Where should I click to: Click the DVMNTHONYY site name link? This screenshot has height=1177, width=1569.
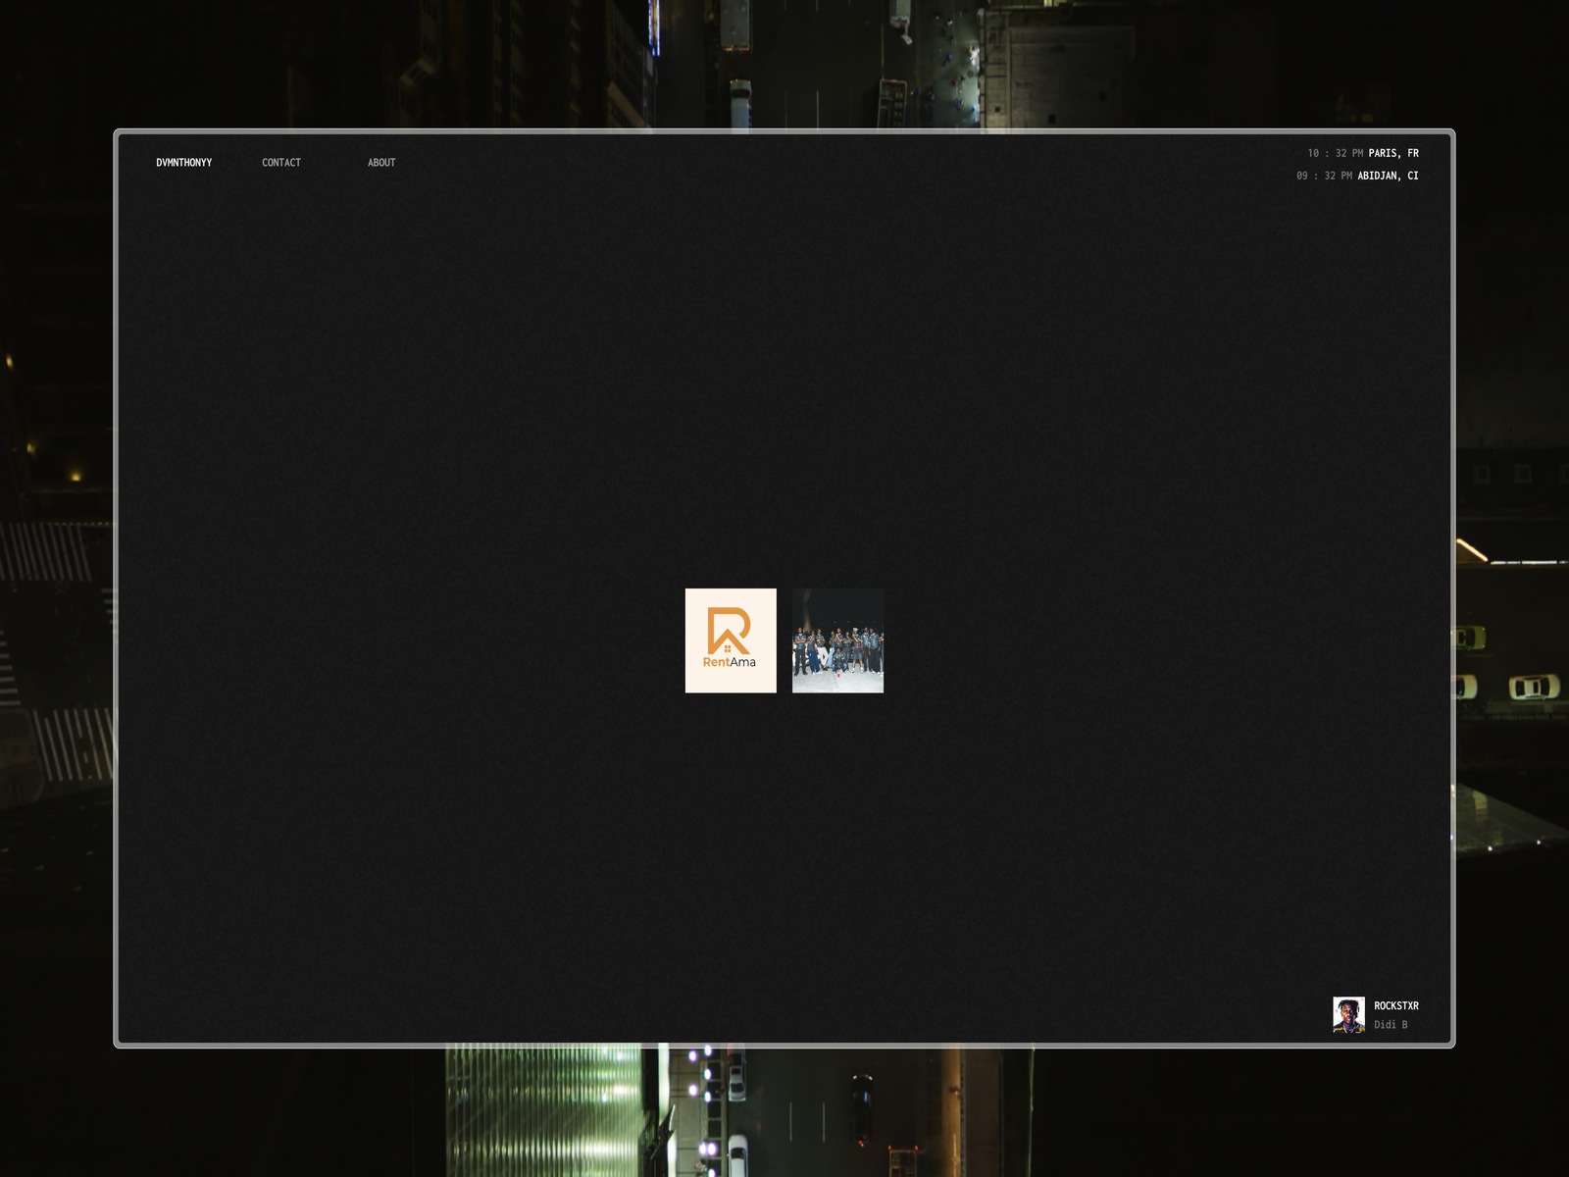point(183,163)
